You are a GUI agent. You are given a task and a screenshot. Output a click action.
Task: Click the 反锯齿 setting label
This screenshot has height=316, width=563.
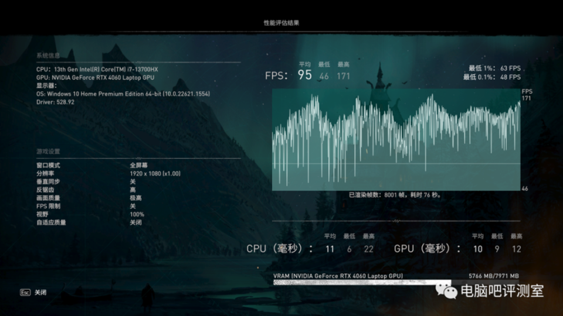[x=45, y=190]
